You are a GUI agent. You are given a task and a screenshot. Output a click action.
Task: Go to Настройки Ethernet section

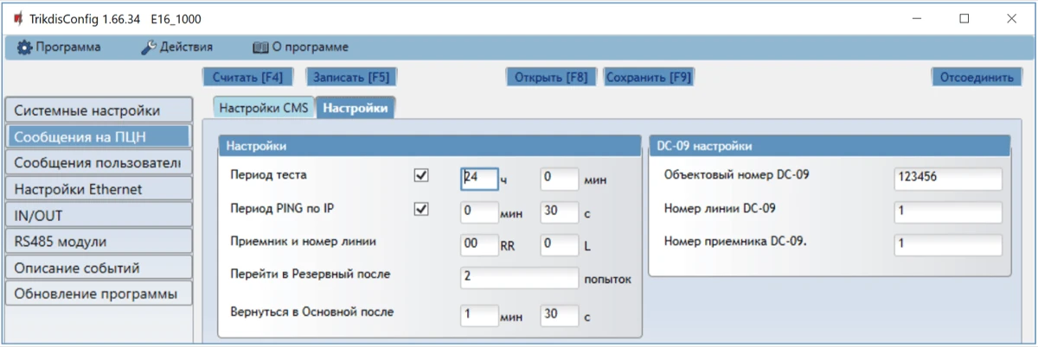point(97,189)
